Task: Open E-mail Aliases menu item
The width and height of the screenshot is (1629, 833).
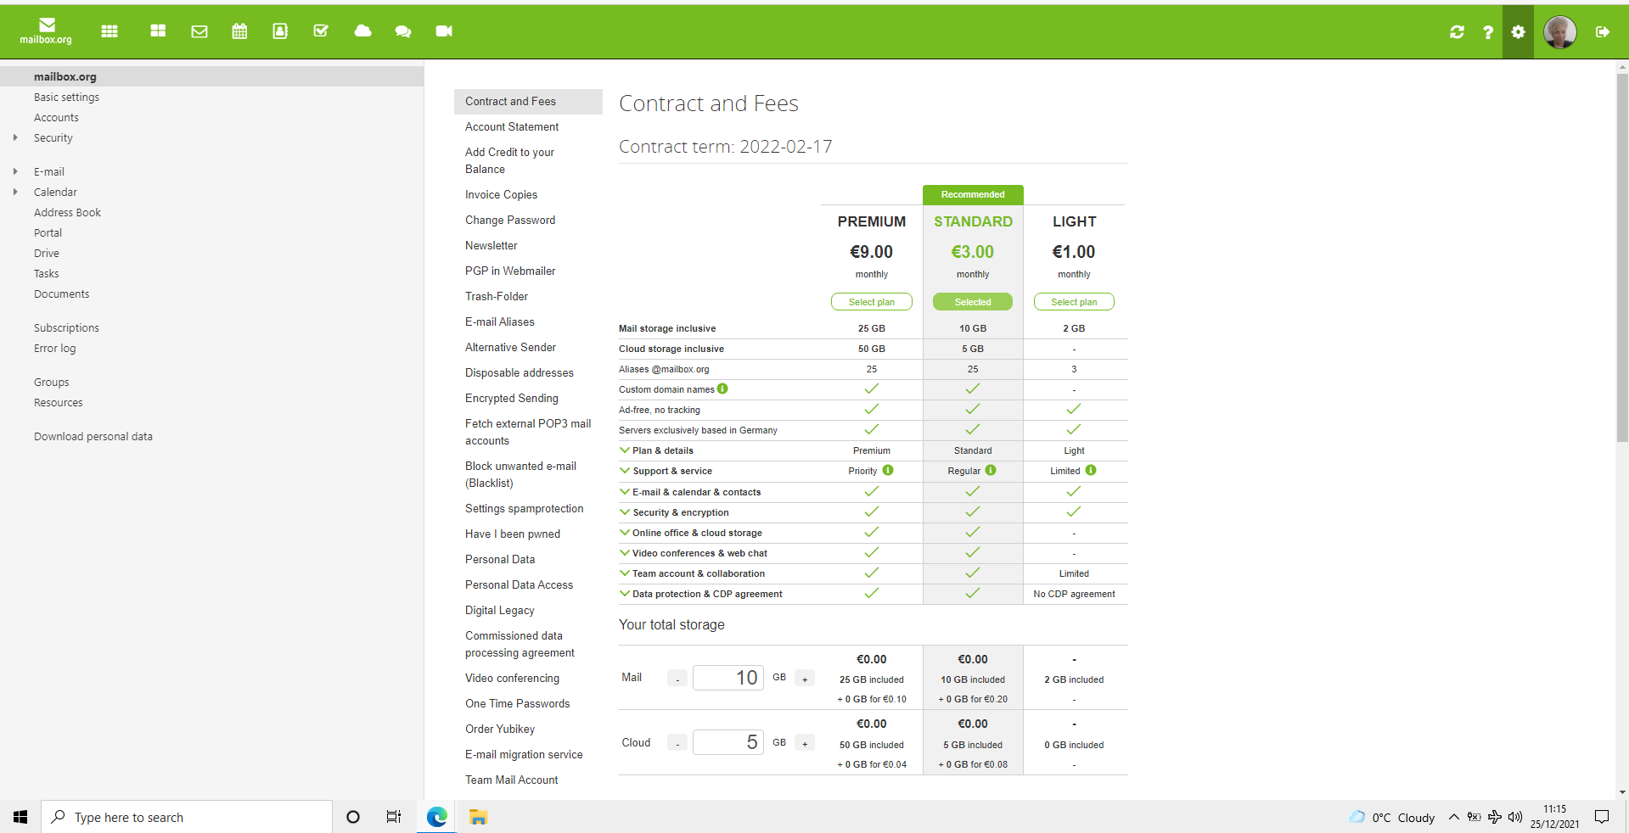Action: tap(500, 321)
